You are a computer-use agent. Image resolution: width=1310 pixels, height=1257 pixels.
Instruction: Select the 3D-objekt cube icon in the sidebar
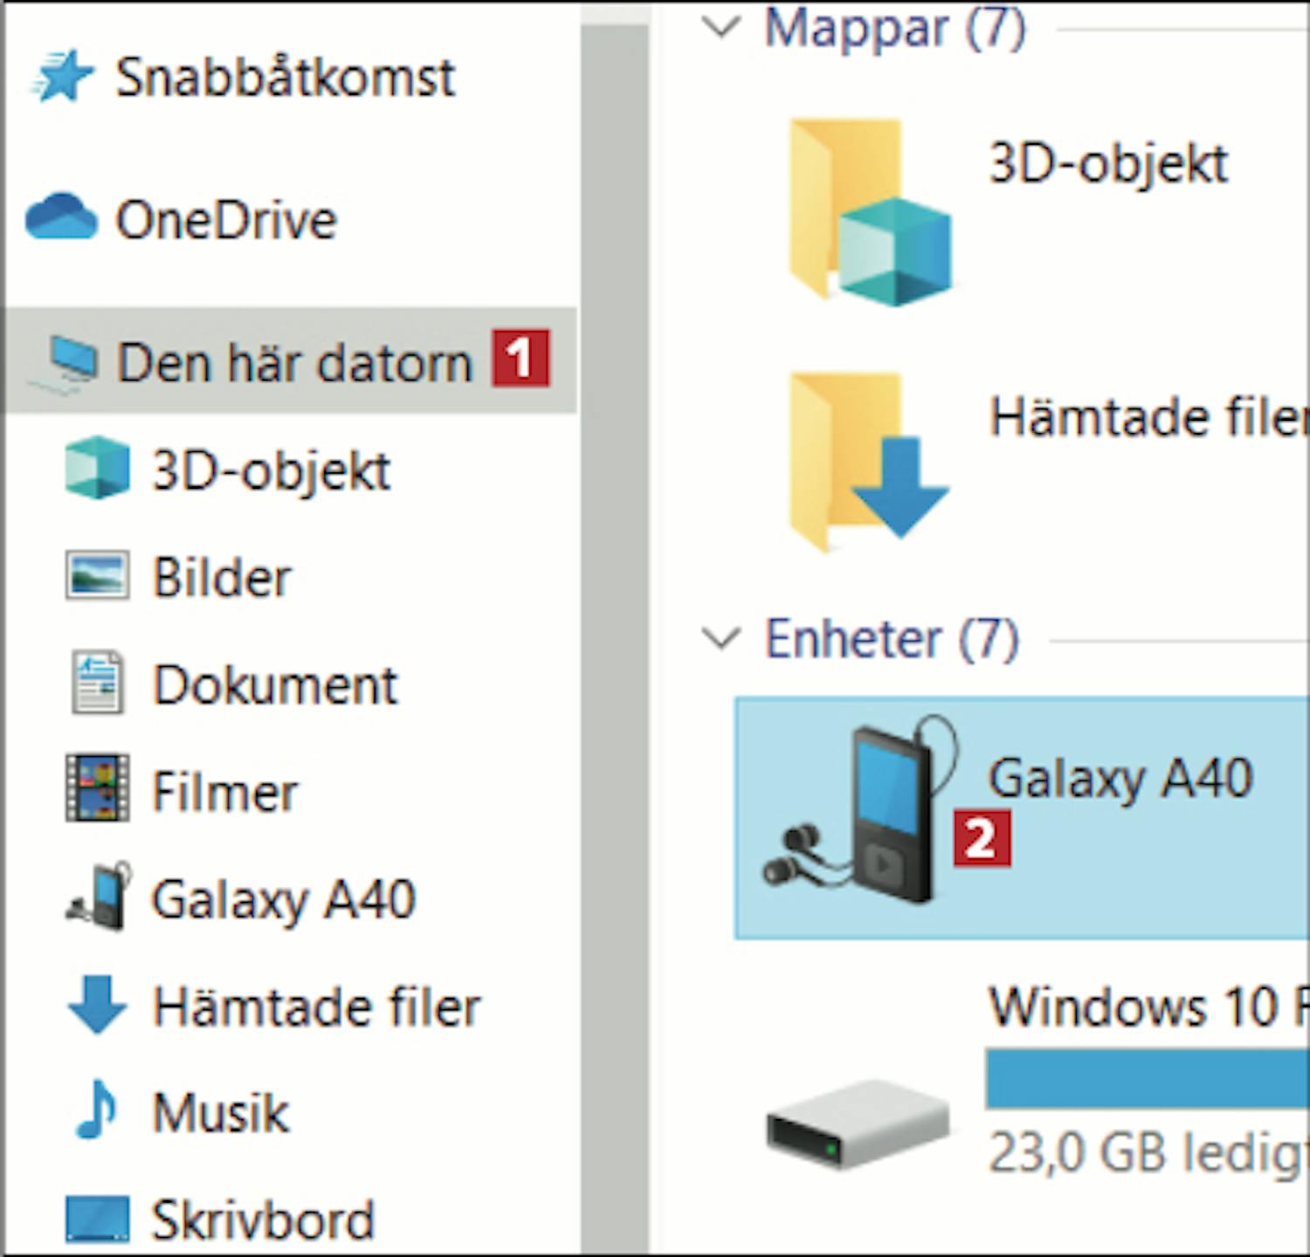point(97,469)
